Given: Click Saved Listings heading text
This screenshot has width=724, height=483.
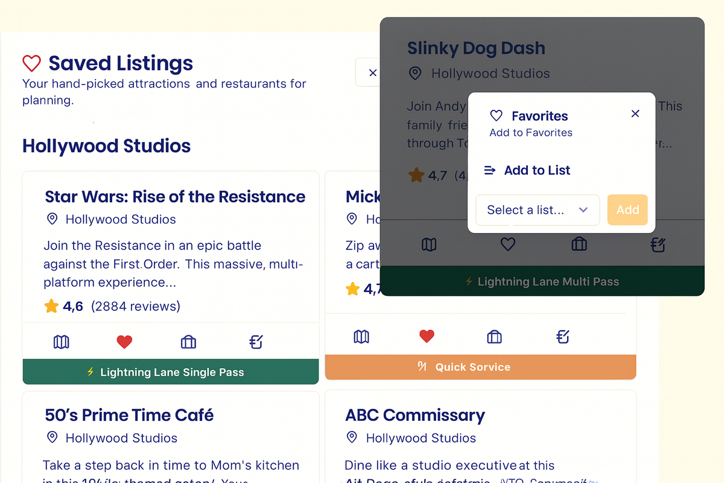Looking at the screenshot, I should (x=121, y=63).
